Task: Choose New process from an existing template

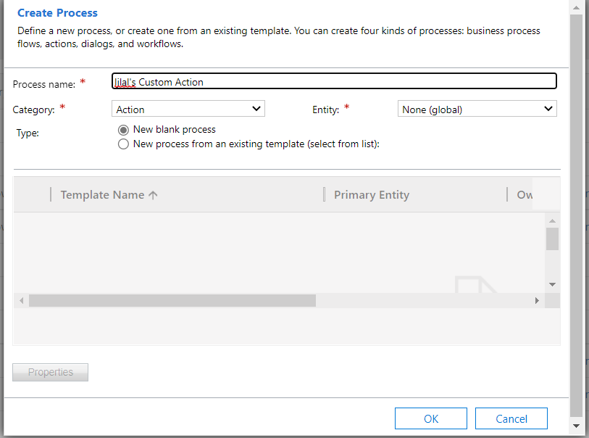Action: point(124,144)
